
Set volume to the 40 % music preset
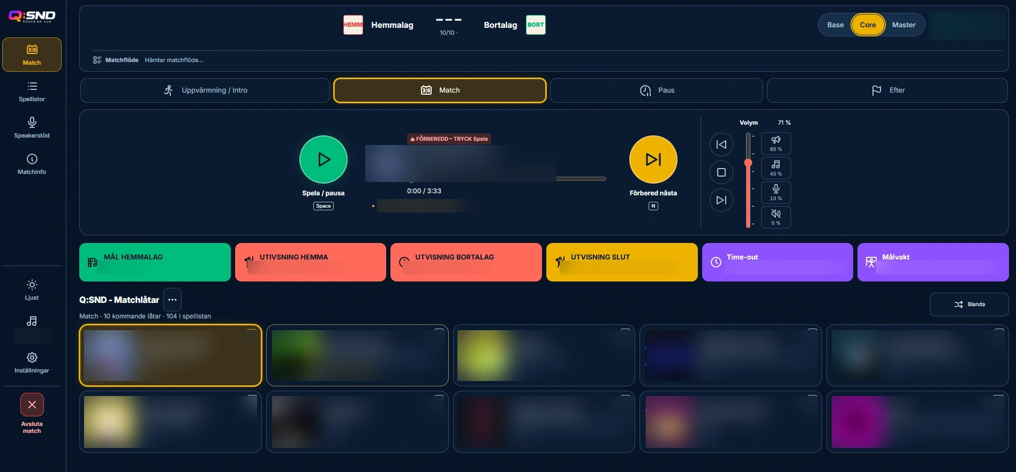pos(776,168)
